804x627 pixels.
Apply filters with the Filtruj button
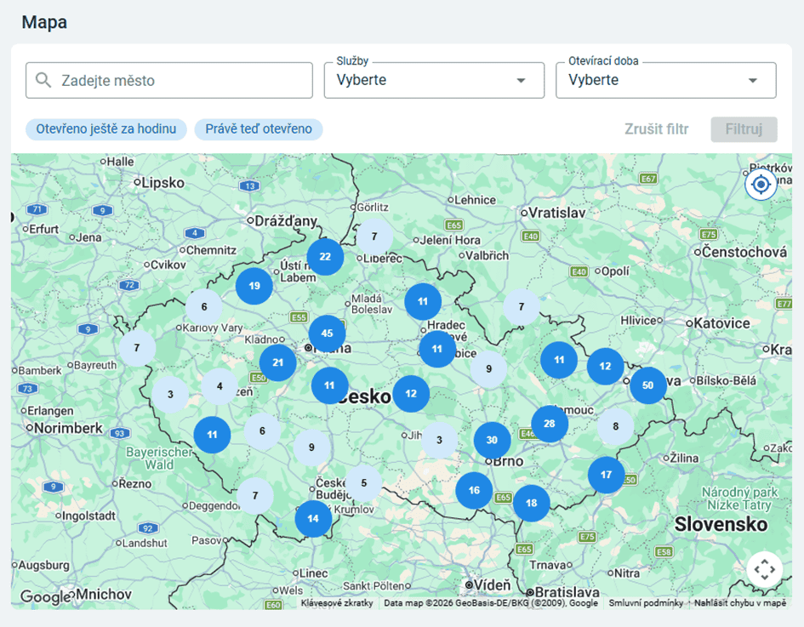(744, 129)
